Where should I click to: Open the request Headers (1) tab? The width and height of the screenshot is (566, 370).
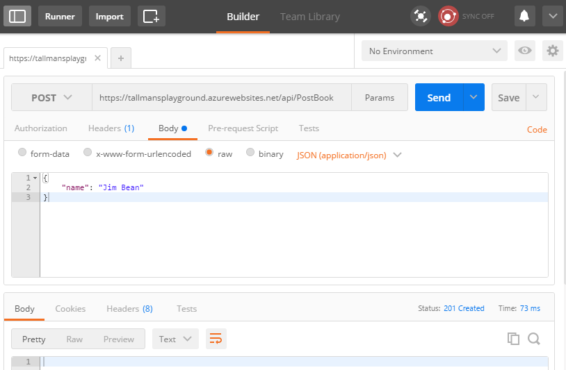(x=111, y=128)
